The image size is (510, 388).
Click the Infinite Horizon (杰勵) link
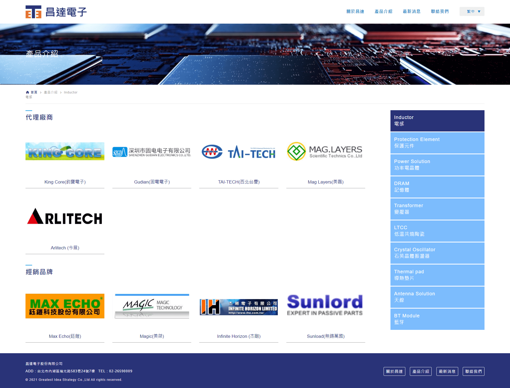click(238, 336)
